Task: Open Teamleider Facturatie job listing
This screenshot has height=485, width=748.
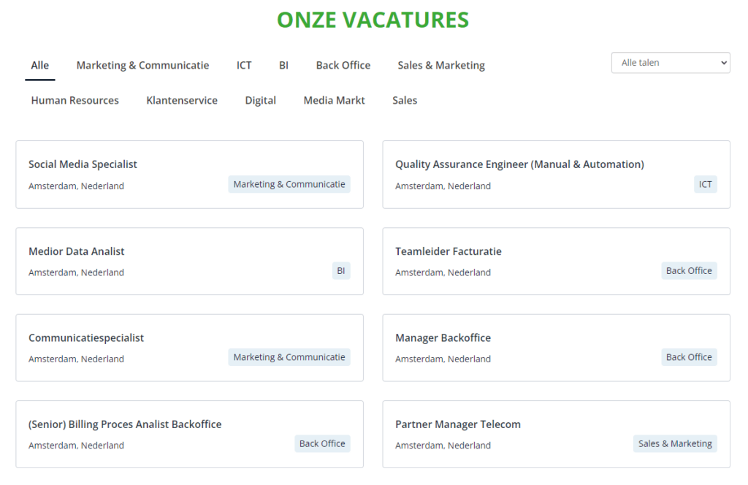Action: point(556,261)
